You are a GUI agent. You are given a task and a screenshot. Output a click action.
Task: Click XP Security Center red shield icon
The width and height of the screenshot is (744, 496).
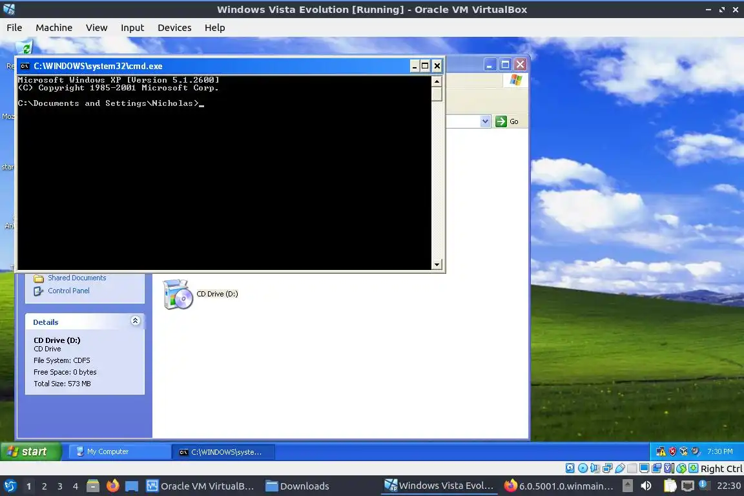point(672,451)
